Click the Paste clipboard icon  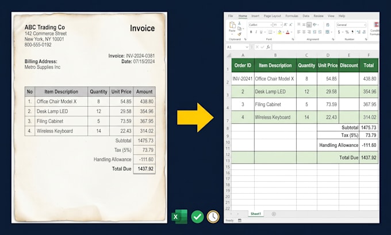[x=232, y=25]
